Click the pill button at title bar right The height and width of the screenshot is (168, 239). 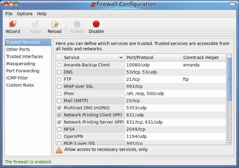pyautogui.click(x=232, y=4)
